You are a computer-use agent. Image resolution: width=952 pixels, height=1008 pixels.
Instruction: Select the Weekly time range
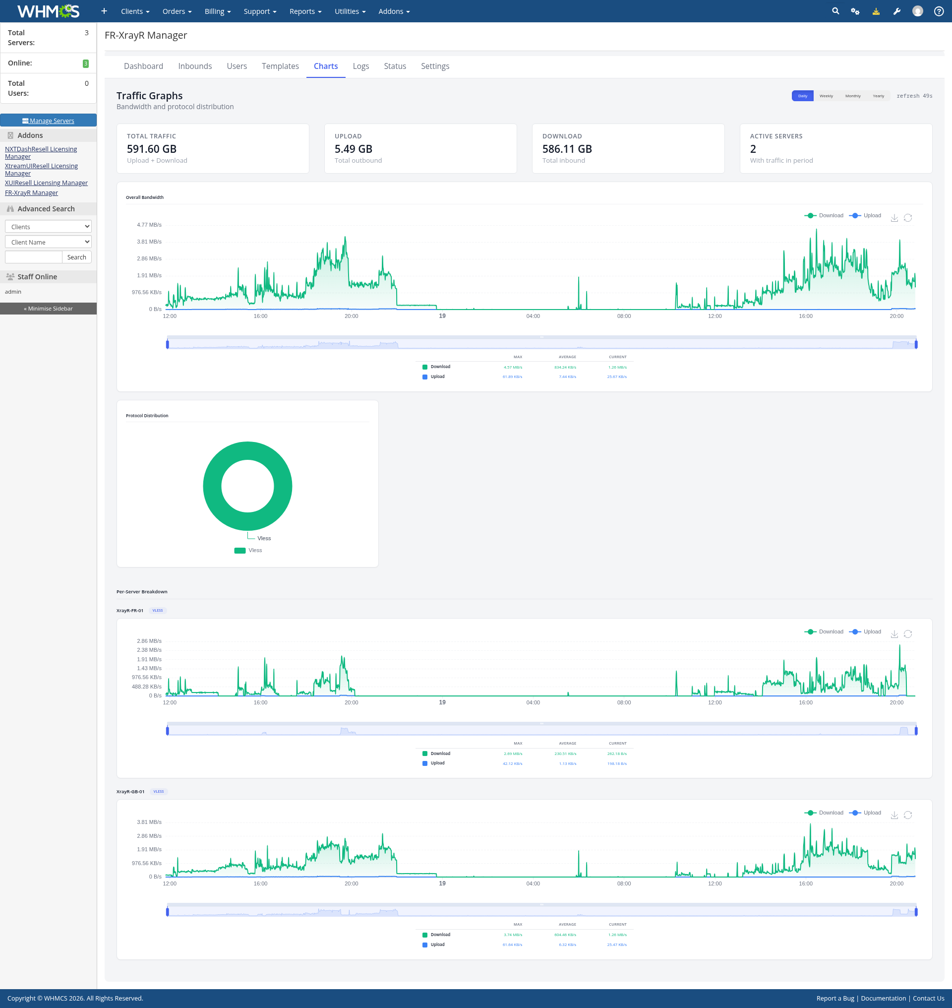(x=826, y=96)
